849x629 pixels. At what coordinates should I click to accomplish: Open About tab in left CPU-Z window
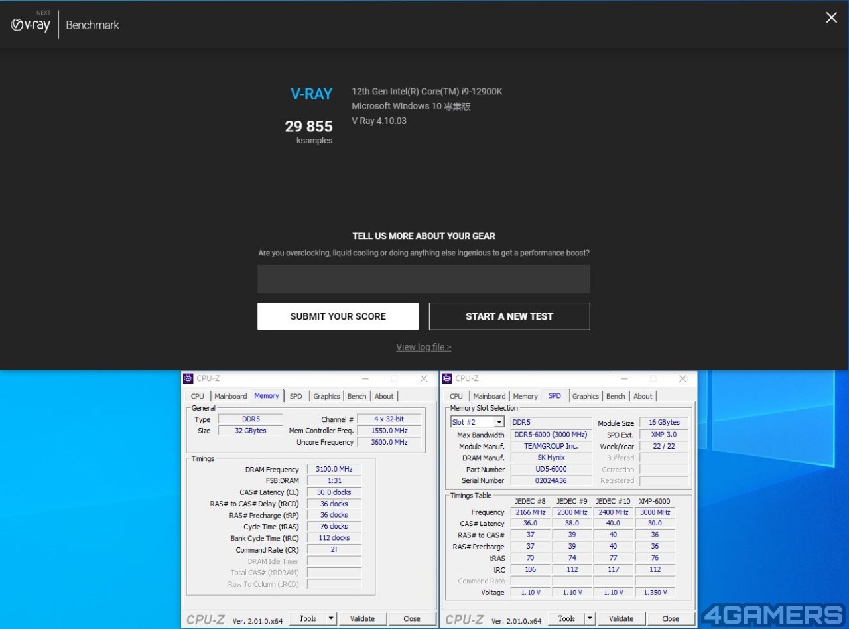384,396
